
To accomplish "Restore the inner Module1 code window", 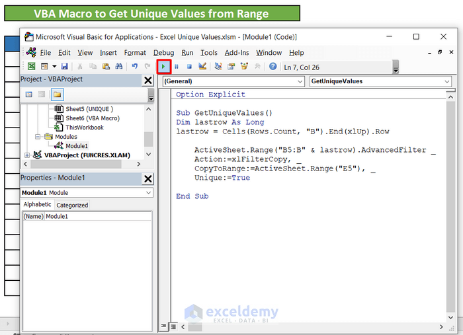I will pyautogui.click(x=440, y=52).
